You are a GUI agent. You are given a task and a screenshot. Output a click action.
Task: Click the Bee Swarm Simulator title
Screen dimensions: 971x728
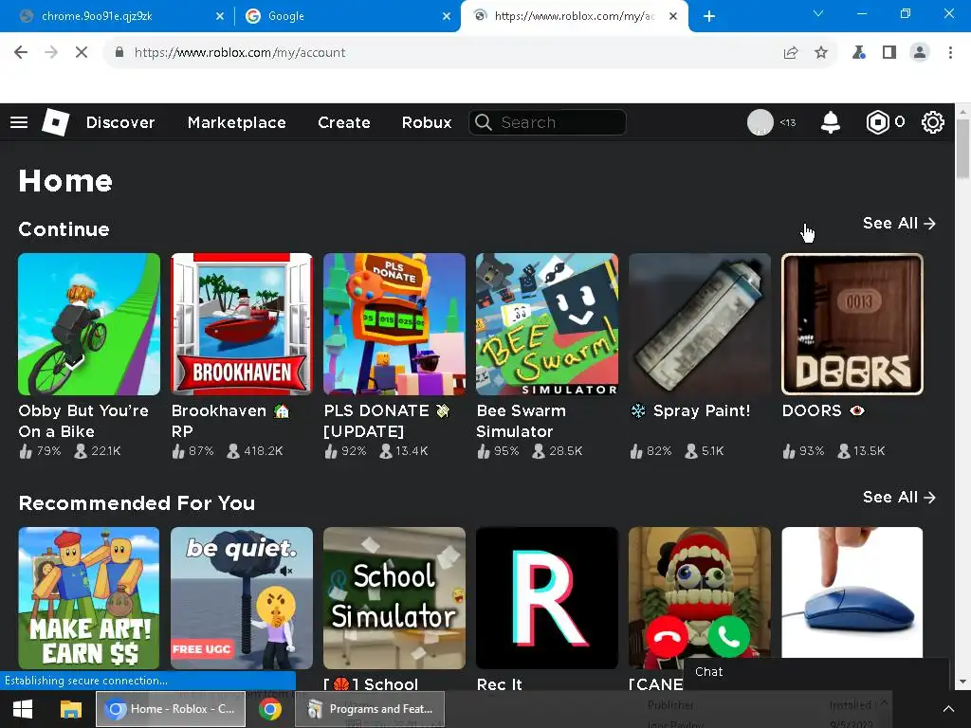[x=521, y=421]
